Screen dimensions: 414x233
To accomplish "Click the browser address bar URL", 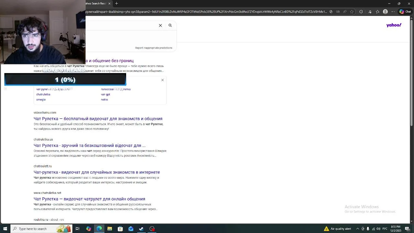I will pyautogui.click(x=206, y=12).
